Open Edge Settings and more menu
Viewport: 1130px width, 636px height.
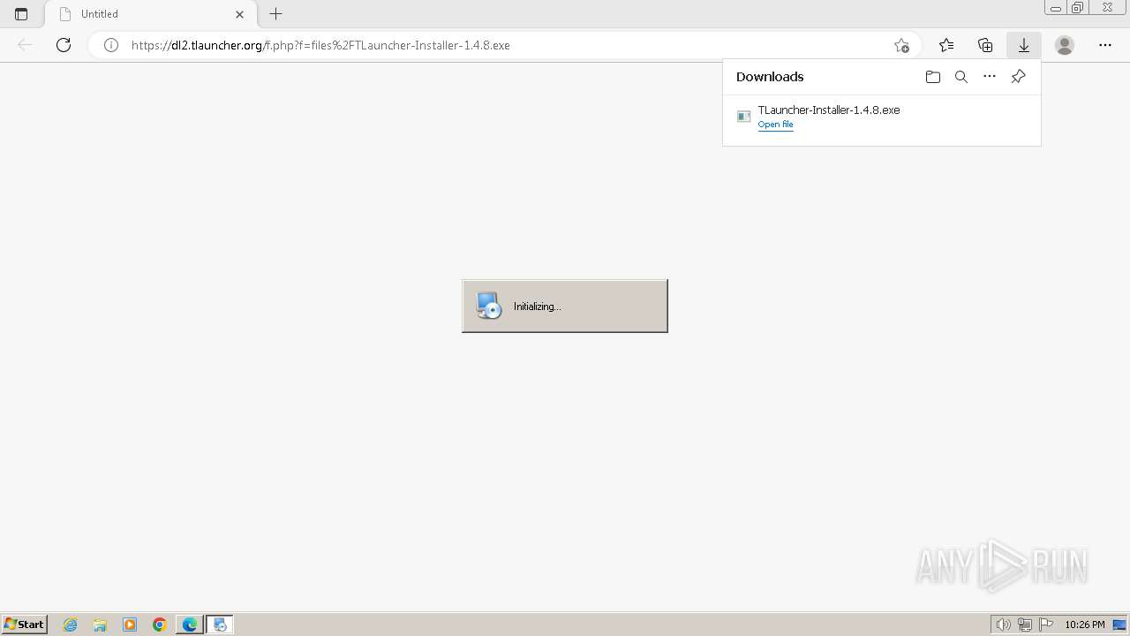(1105, 45)
